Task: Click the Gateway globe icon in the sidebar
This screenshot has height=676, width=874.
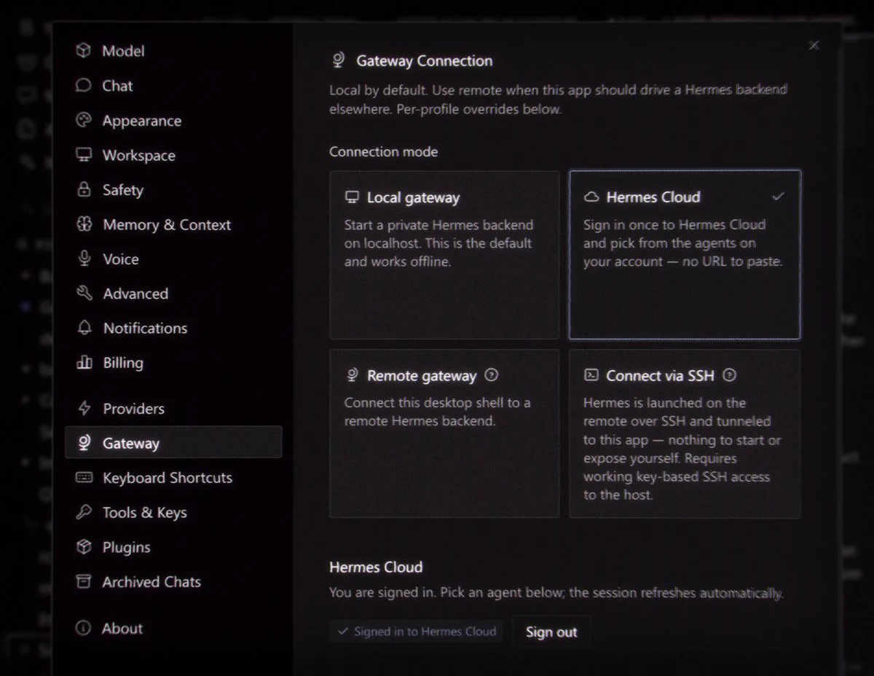Action: [84, 443]
